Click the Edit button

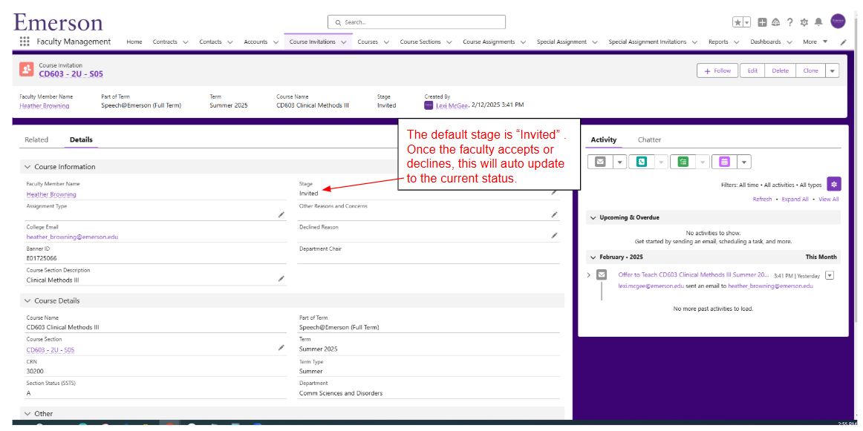(x=752, y=70)
